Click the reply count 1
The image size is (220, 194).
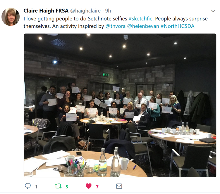[36, 187]
